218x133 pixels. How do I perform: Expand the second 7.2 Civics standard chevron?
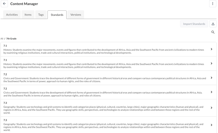pyautogui.click(x=211, y=92)
